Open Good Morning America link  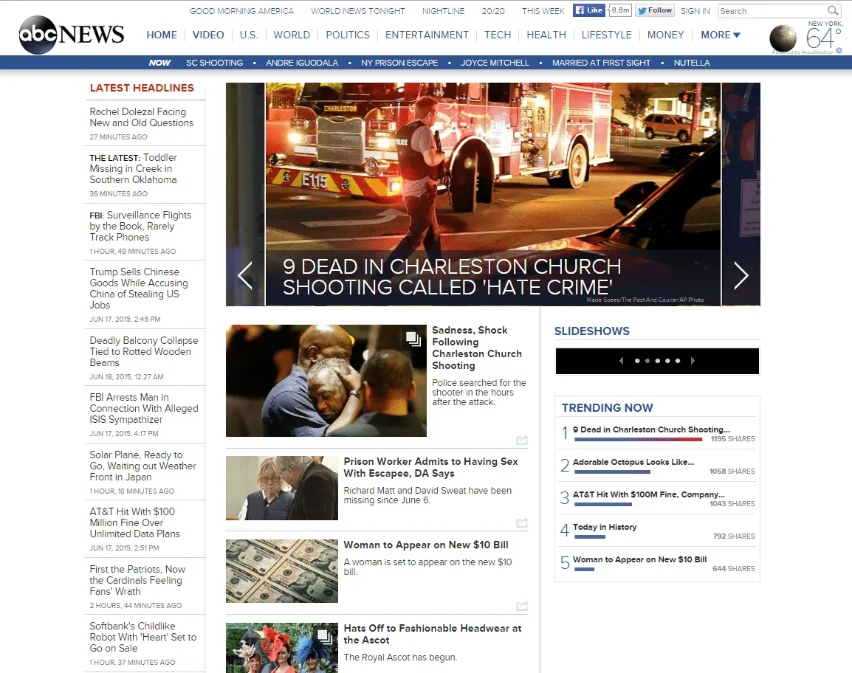(x=241, y=11)
